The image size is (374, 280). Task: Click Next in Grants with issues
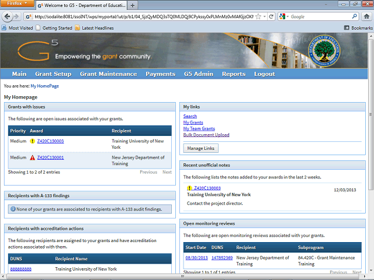[167, 172]
